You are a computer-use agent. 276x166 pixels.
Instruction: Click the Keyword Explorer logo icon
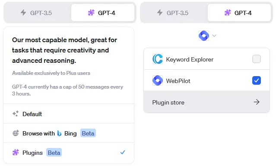tap(158, 59)
